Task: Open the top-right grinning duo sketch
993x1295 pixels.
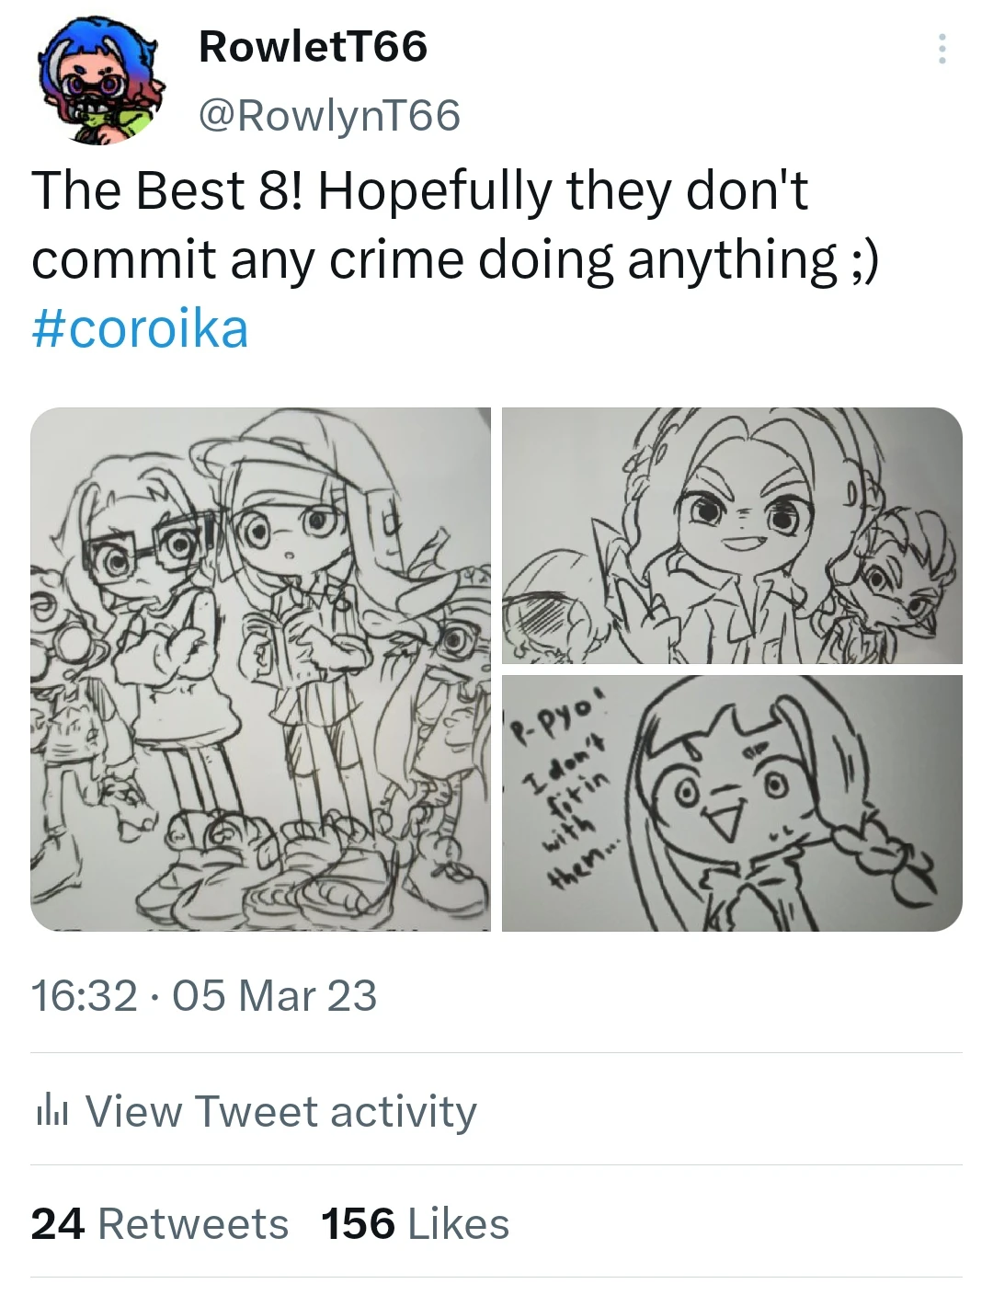Action: point(731,538)
